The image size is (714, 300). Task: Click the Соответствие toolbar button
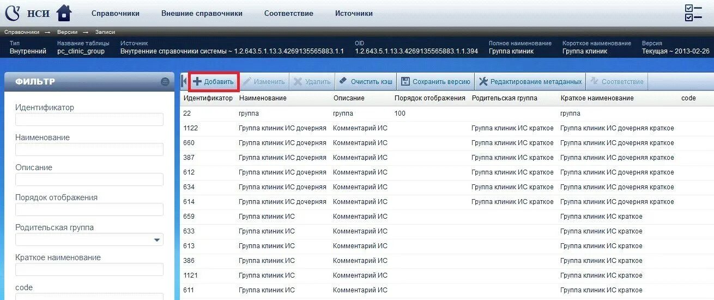point(617,82)
